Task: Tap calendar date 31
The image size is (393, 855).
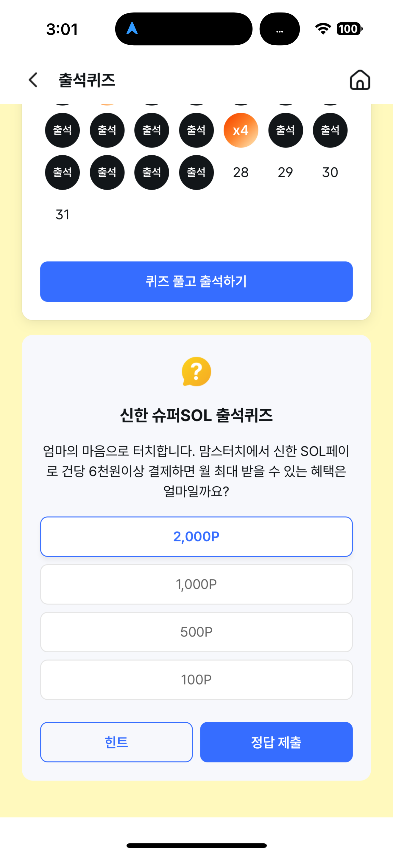Action: 62,215
